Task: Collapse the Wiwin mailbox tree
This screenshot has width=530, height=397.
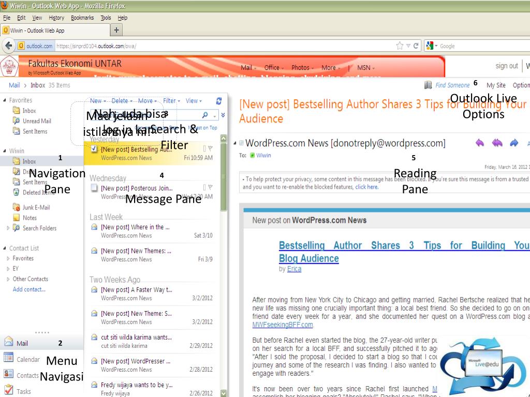Action: point(4,151)
